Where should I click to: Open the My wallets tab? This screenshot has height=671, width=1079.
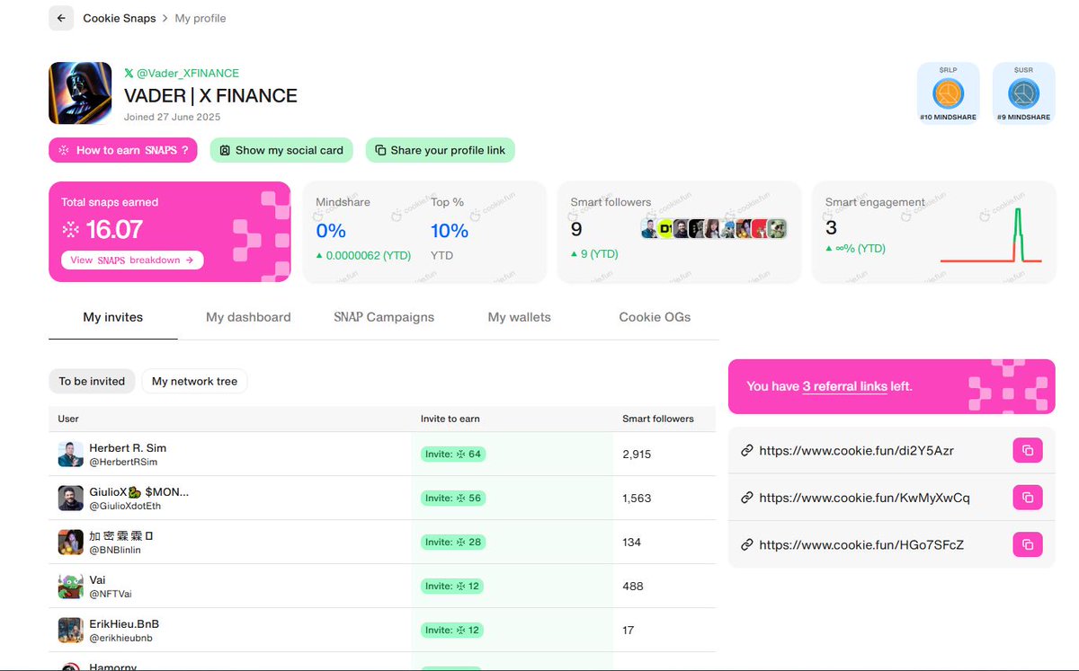tap(519, 317)
